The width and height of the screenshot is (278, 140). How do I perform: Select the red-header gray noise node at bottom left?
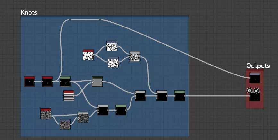[x=46, y=113]
